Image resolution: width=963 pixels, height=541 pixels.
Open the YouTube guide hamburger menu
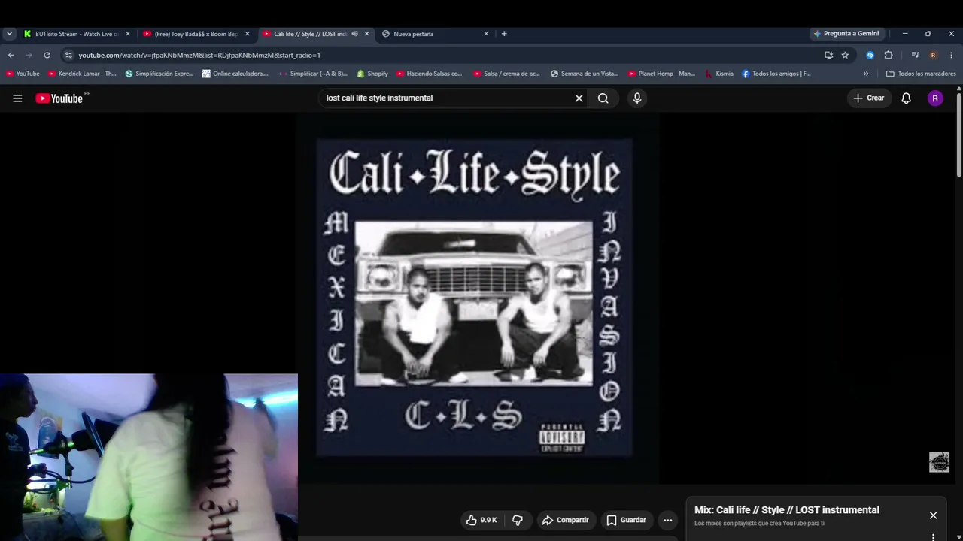click(x=17, y=98)
